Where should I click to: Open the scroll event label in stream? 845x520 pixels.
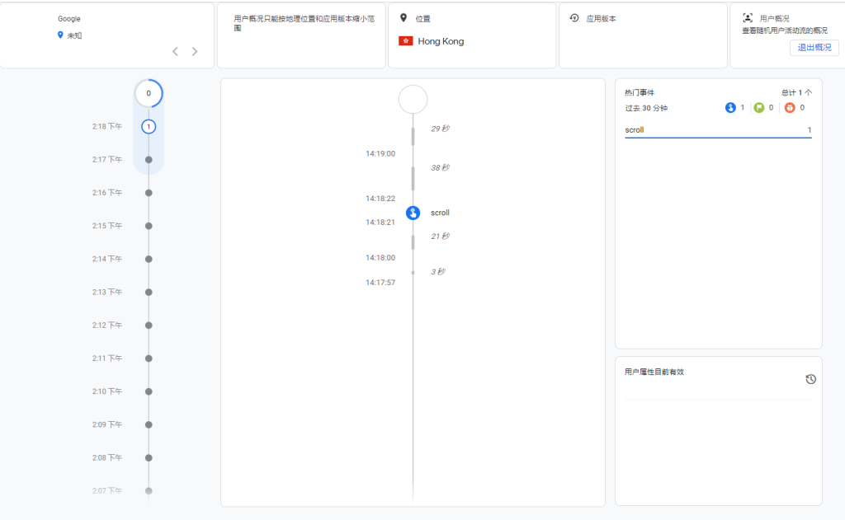point(440,213)
